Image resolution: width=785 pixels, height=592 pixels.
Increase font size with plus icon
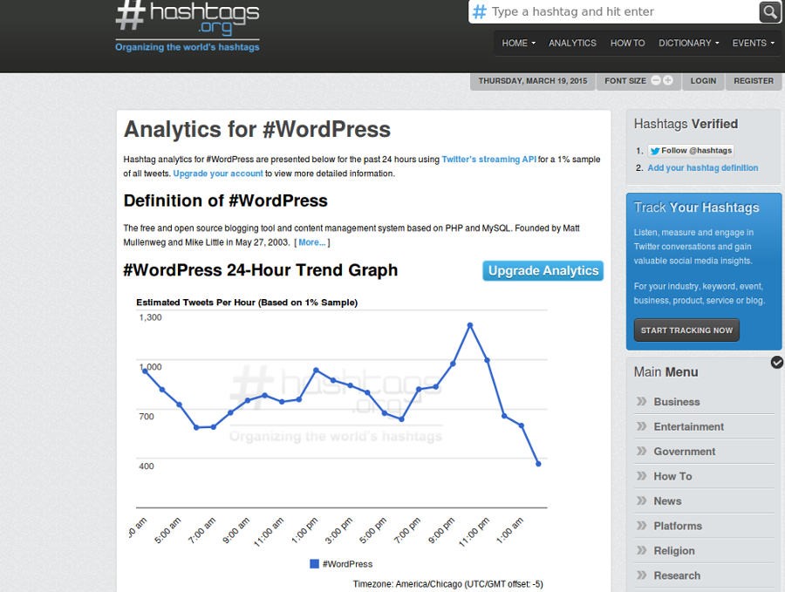[668, 80]
